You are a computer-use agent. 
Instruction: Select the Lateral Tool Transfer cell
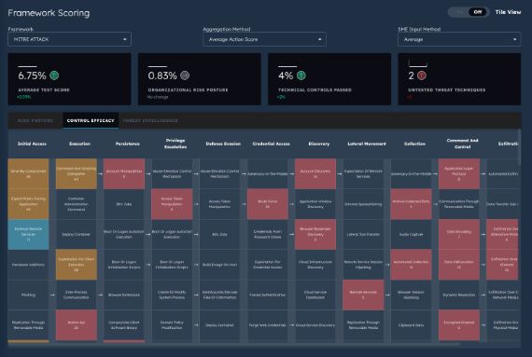363,234
